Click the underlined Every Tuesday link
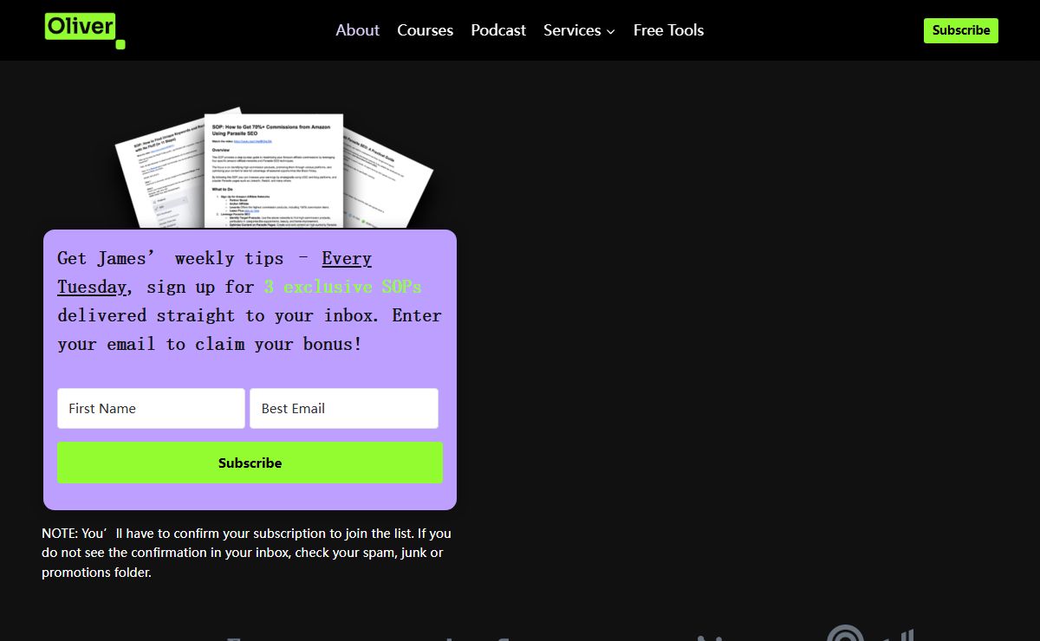Viewport: 1040px width, 641px height. click(347, 258)
